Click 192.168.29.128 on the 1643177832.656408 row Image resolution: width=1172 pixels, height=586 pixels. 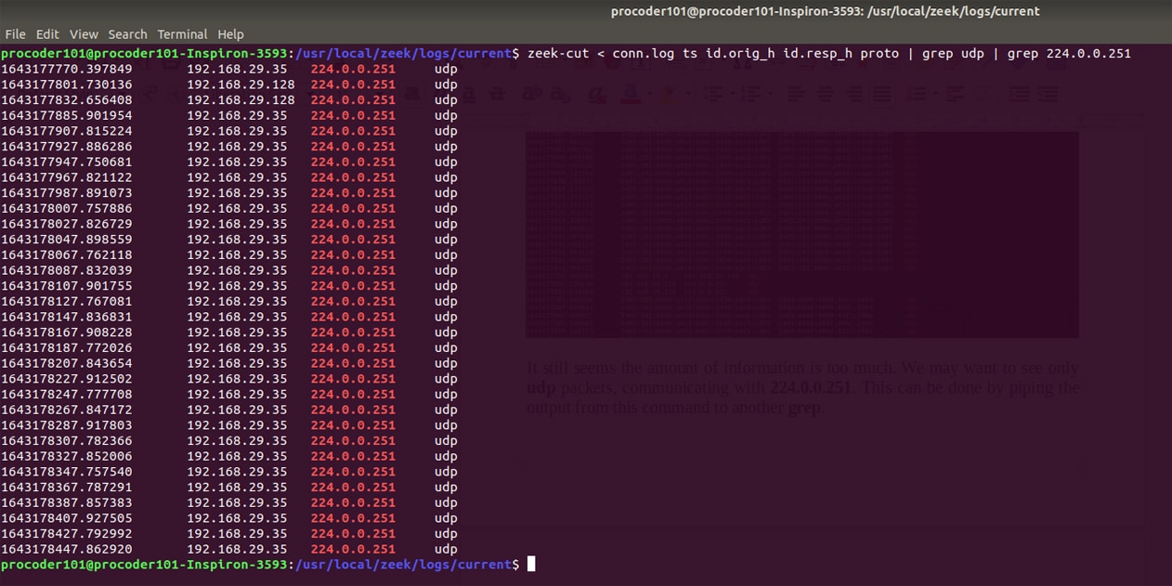(x=241, y=100)
